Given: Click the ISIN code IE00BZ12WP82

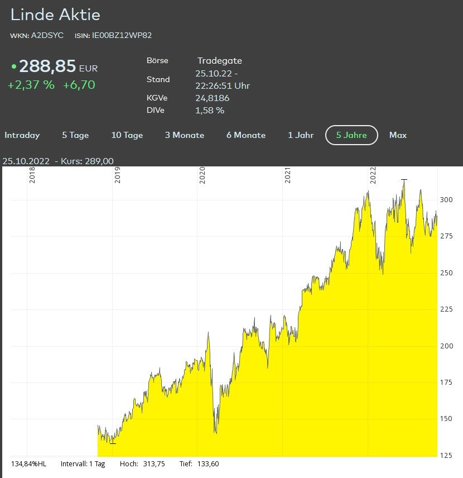Looking at the screenshot, I should point(122,35).
